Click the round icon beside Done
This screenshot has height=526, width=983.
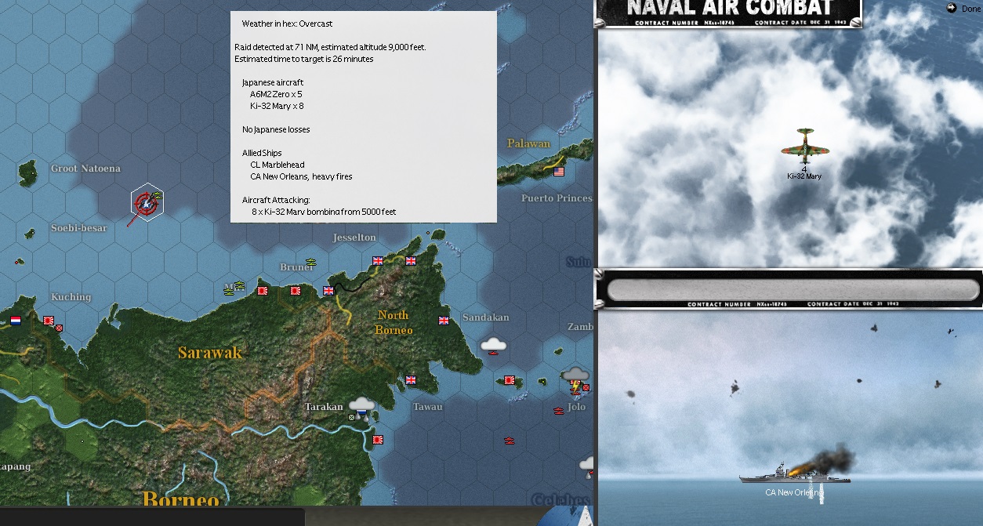tap(952, 9)
